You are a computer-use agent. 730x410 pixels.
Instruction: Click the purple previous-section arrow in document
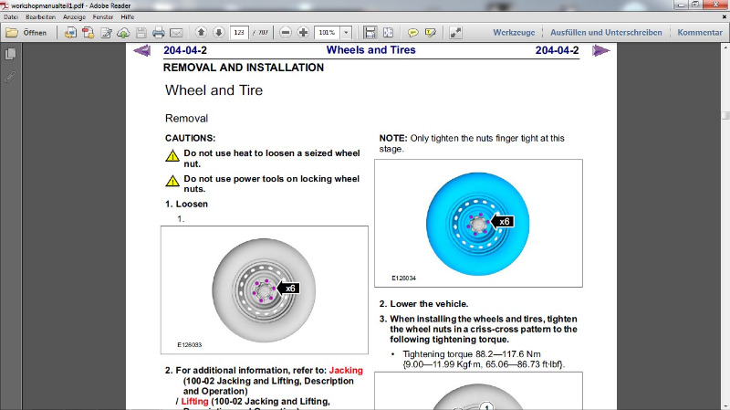pos(142,50)
